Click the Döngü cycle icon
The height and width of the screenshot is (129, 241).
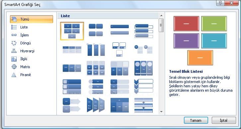[x=14, y=43]
